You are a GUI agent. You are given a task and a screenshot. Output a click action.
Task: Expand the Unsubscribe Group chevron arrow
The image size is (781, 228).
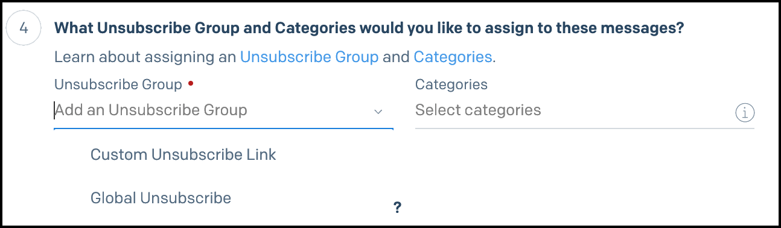[x=378, y=112]
